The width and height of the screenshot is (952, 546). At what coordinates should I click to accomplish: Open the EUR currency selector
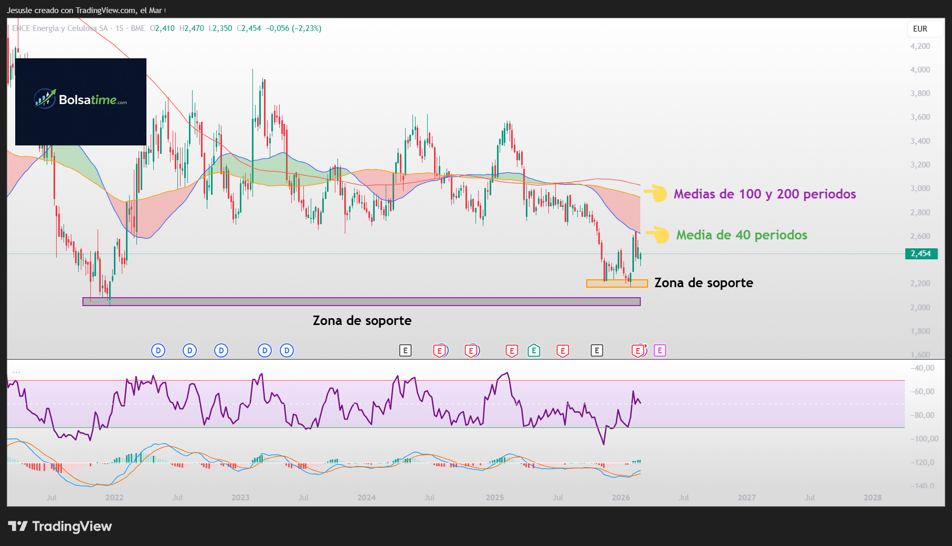[x=921, y=29]
